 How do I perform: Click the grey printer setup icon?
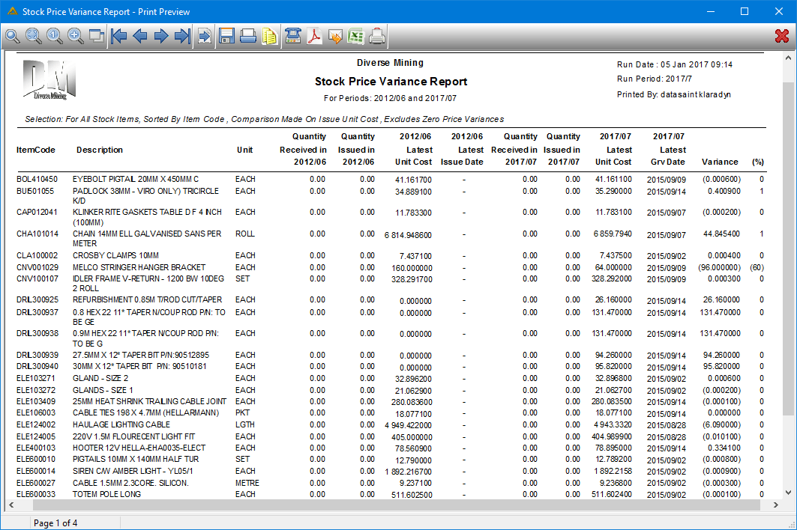tap(376, 36)
